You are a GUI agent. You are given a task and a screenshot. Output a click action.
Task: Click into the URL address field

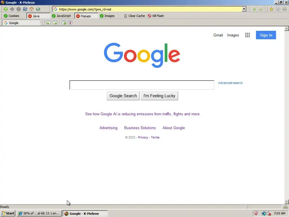point(149,9)
